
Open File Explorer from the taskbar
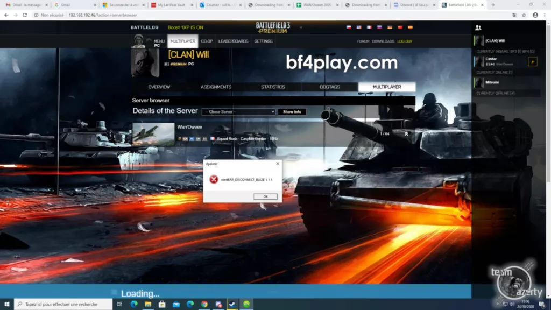[x=148, y=304]
